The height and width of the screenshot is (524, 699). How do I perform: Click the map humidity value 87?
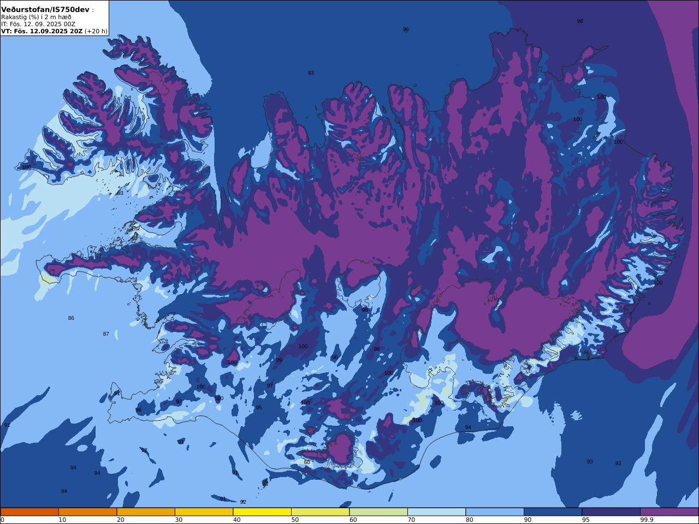coord(106,334)
